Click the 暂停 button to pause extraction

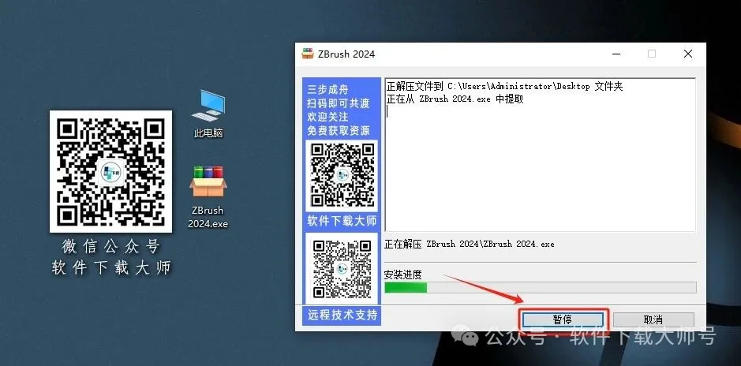coord(562,319)
